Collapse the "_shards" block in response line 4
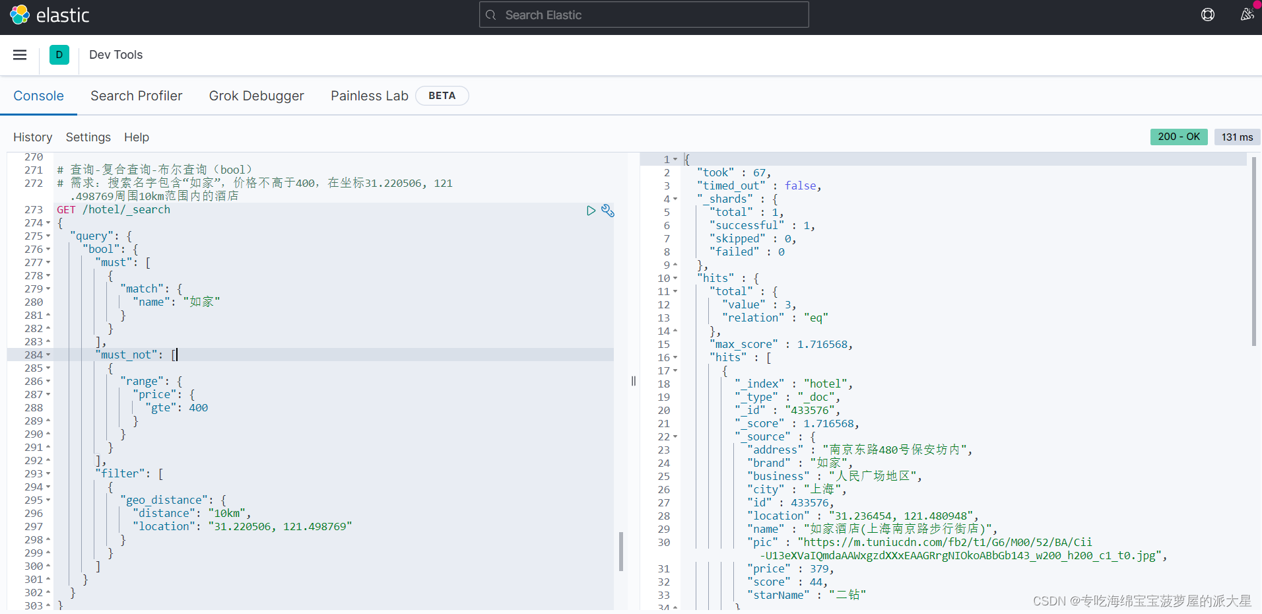This screenshot has width=1262, height=614. coord(675,199)
